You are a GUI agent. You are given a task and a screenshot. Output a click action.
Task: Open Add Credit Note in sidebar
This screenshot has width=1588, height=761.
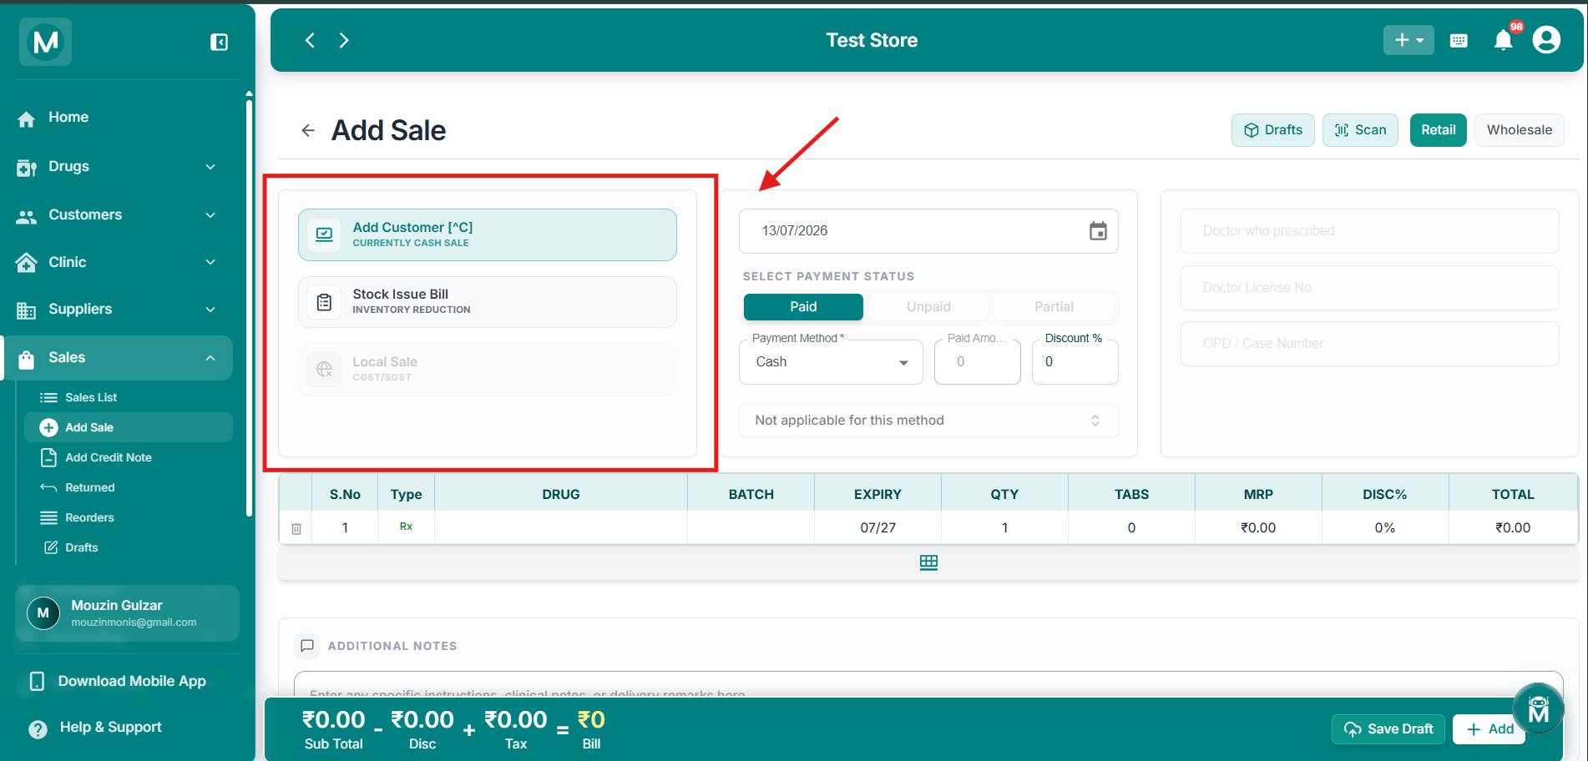coord(128,457)
